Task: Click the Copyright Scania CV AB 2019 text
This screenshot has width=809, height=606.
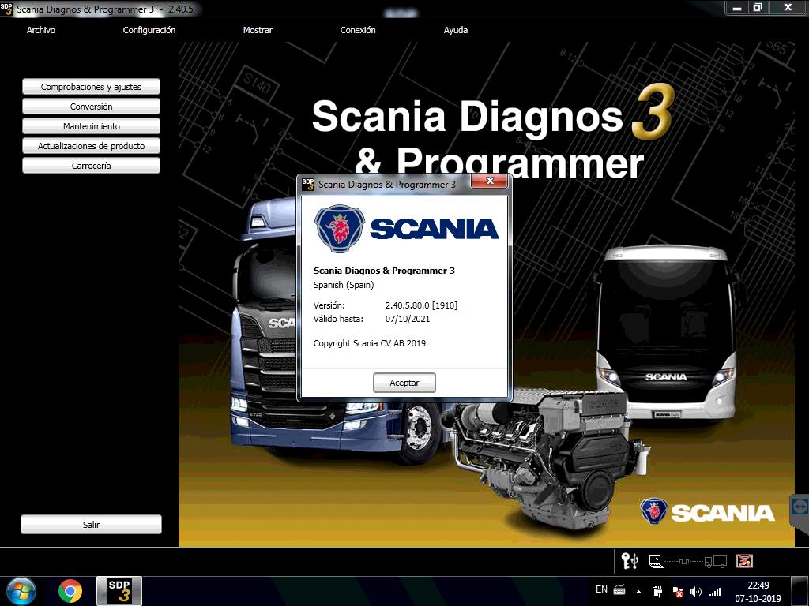Action: coord(370,343)
